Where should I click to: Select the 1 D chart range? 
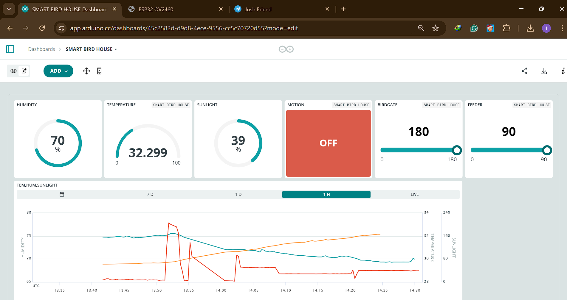click(x=238, y=194)
